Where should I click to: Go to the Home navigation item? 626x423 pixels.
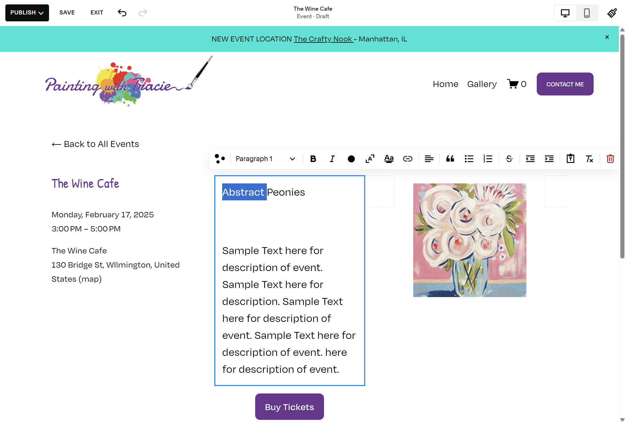coord(445,84)
